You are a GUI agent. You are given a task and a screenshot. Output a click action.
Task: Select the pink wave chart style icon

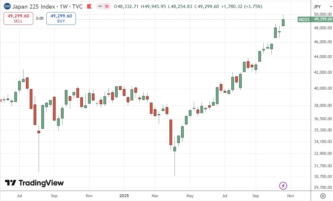point(106,6)
